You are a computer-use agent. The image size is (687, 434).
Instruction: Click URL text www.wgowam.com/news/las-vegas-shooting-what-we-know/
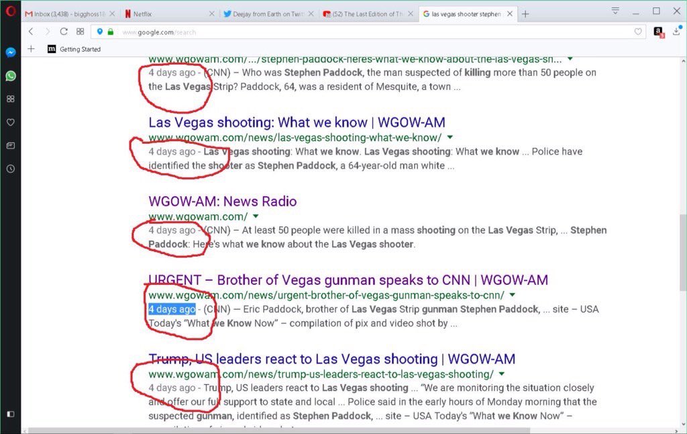coord(295,137)
